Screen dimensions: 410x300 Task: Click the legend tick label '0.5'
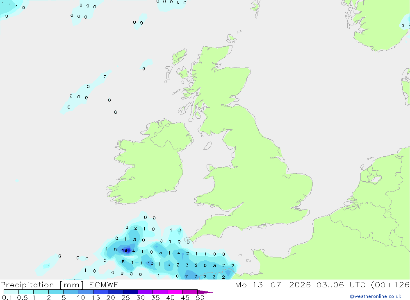point(22,298)
